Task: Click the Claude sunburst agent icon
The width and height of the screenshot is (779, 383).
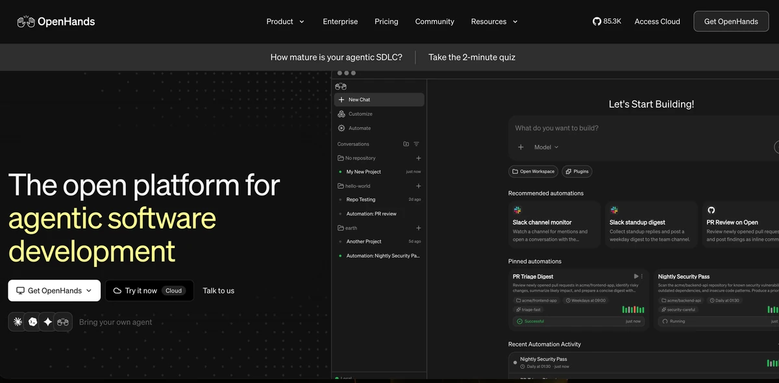Action: [x=18, y=321]
